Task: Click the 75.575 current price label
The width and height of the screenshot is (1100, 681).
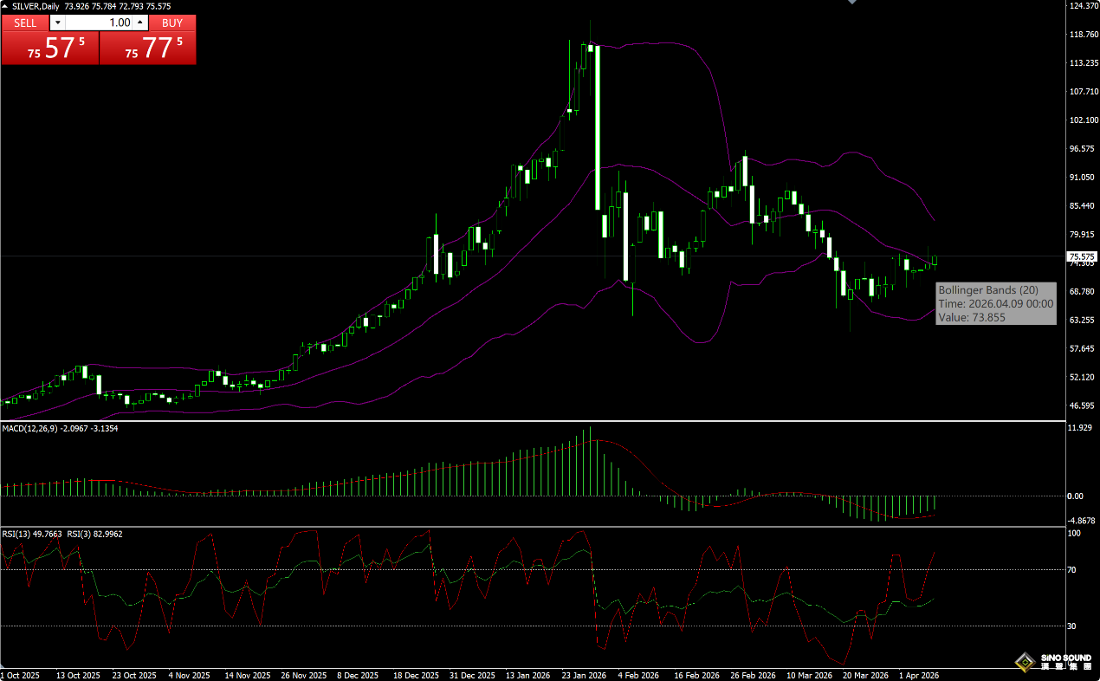Action: 1083,256
